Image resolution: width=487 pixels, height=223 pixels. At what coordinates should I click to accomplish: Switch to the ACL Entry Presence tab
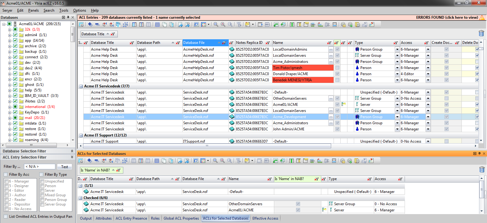131,218
